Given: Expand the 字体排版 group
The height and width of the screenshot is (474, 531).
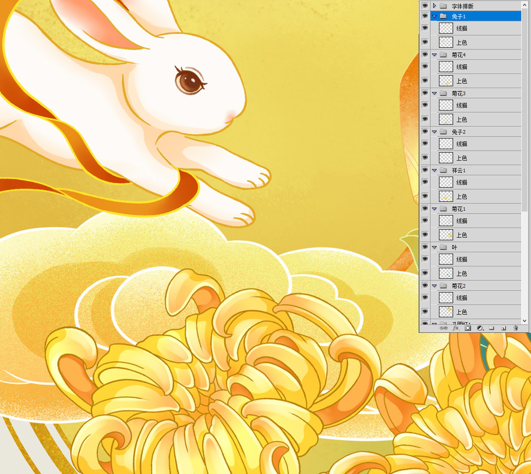Looking at the screenshot, I should click(434, 6).
